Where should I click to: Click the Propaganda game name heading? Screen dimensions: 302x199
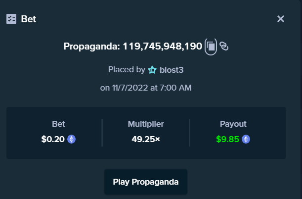(91, 47)
